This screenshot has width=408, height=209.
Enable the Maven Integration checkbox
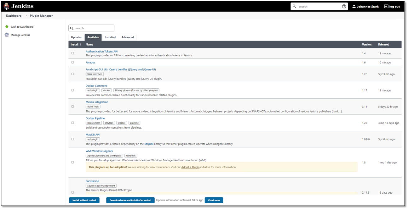pos(72,107)
